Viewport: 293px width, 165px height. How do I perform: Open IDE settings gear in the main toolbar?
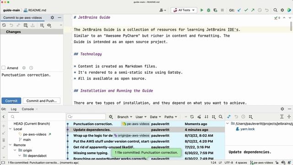coord(282,10)
